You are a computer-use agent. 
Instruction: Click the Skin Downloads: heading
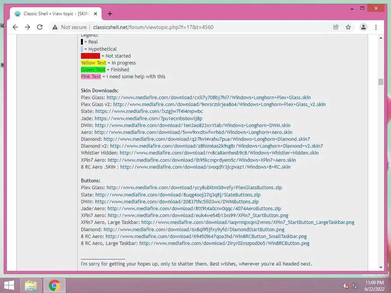point(100,90)
